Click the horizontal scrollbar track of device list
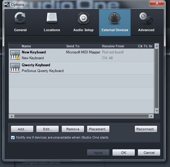 81,116
